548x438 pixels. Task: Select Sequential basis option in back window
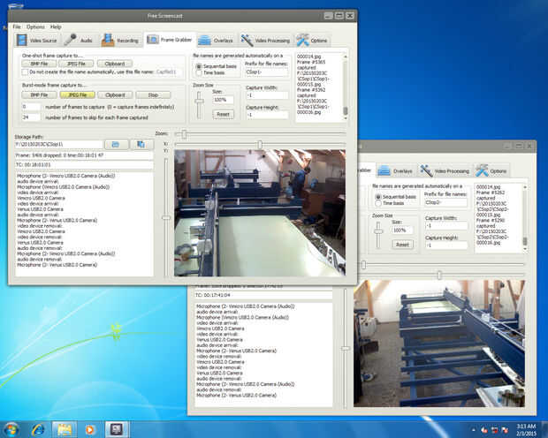point(379,196)
